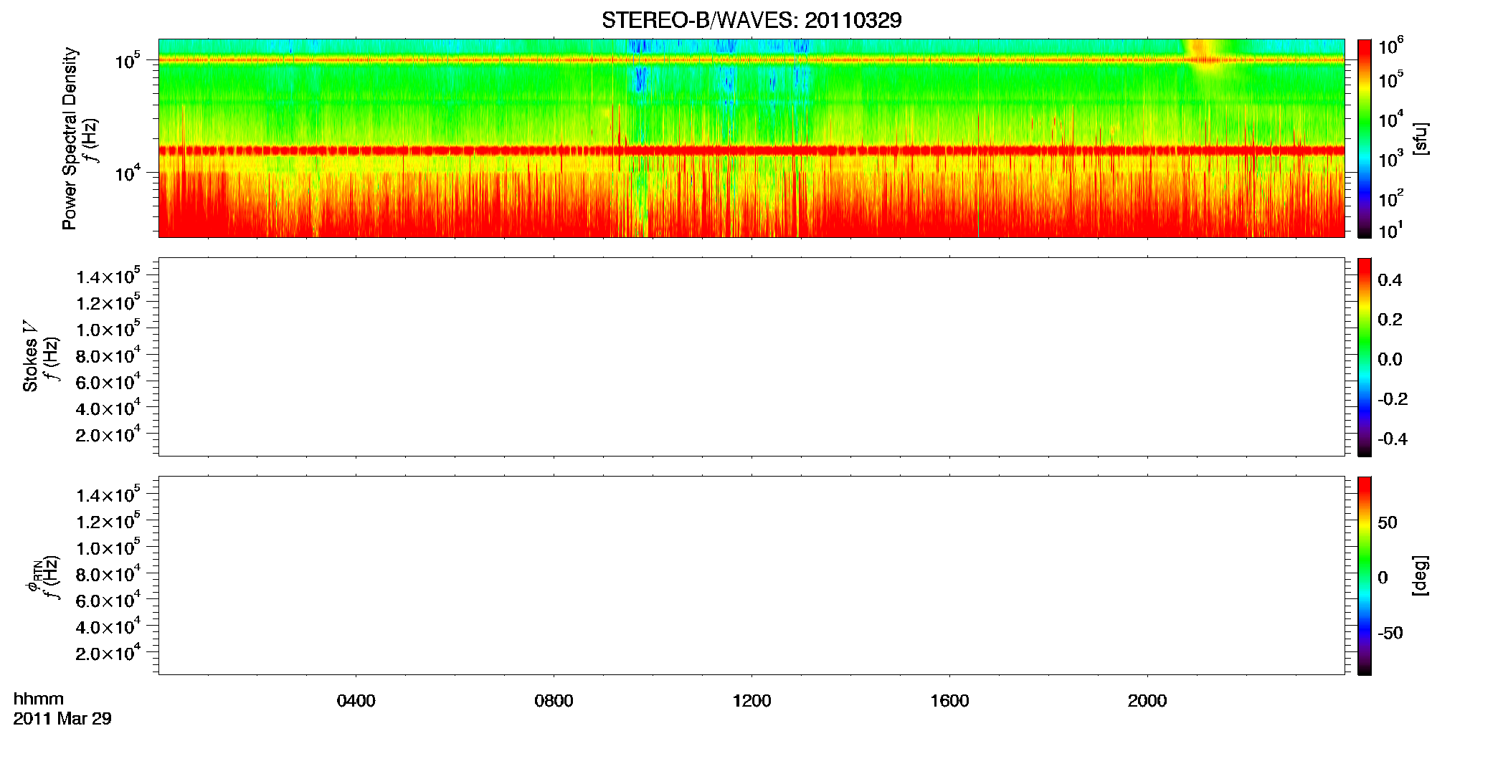Image resolution: width=1503 pixels, height=774 pixels.
Task: Select the 1600 time axis label
Action: click(x=949, y=701)
